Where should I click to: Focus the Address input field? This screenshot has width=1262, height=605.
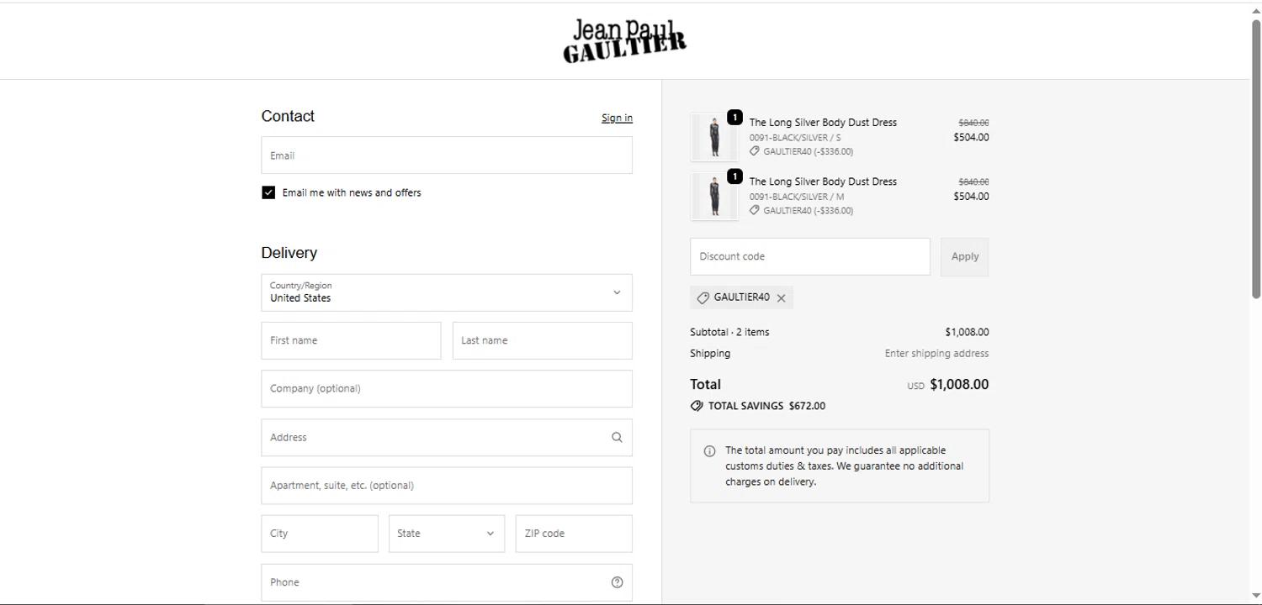(x=447, y=437)
